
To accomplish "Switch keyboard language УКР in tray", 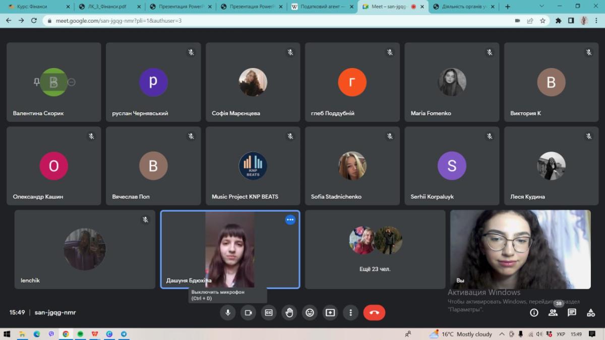I will coord(560,334).
